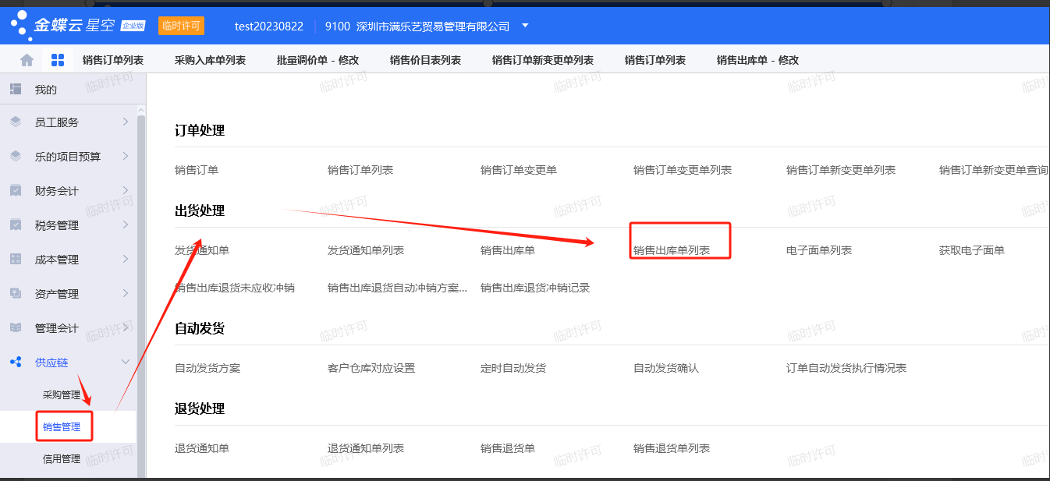Select 信用管理 in the sidebar
This screenshot has width=1050, height=481.
coord(62,459)
